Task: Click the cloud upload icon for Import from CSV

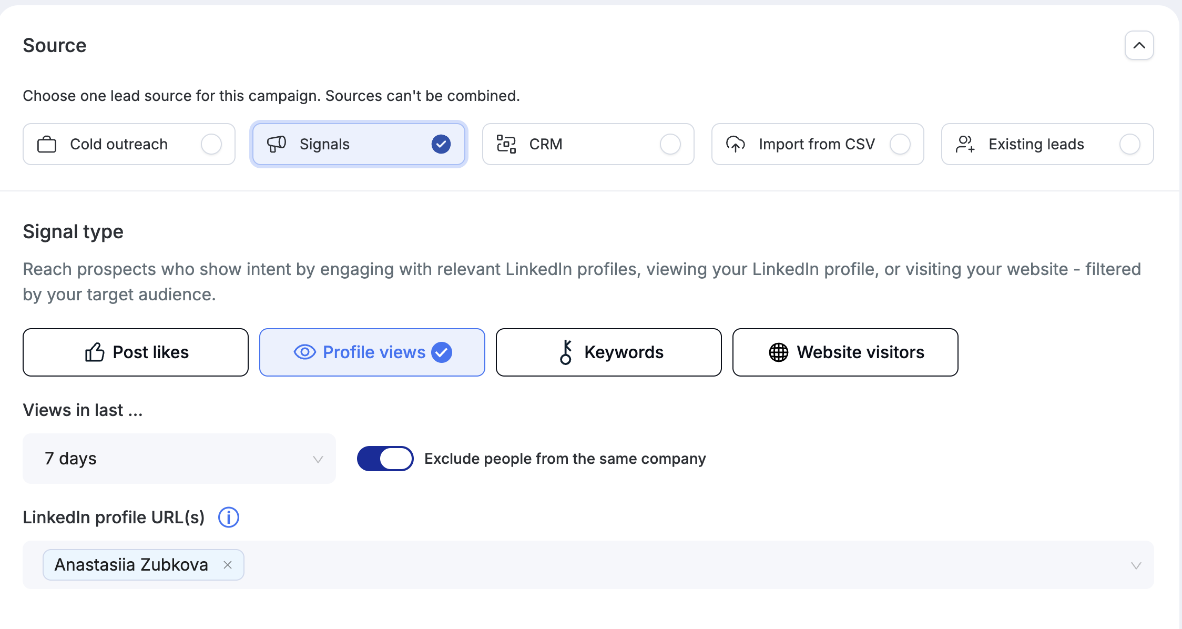Action: coord(736,144)
